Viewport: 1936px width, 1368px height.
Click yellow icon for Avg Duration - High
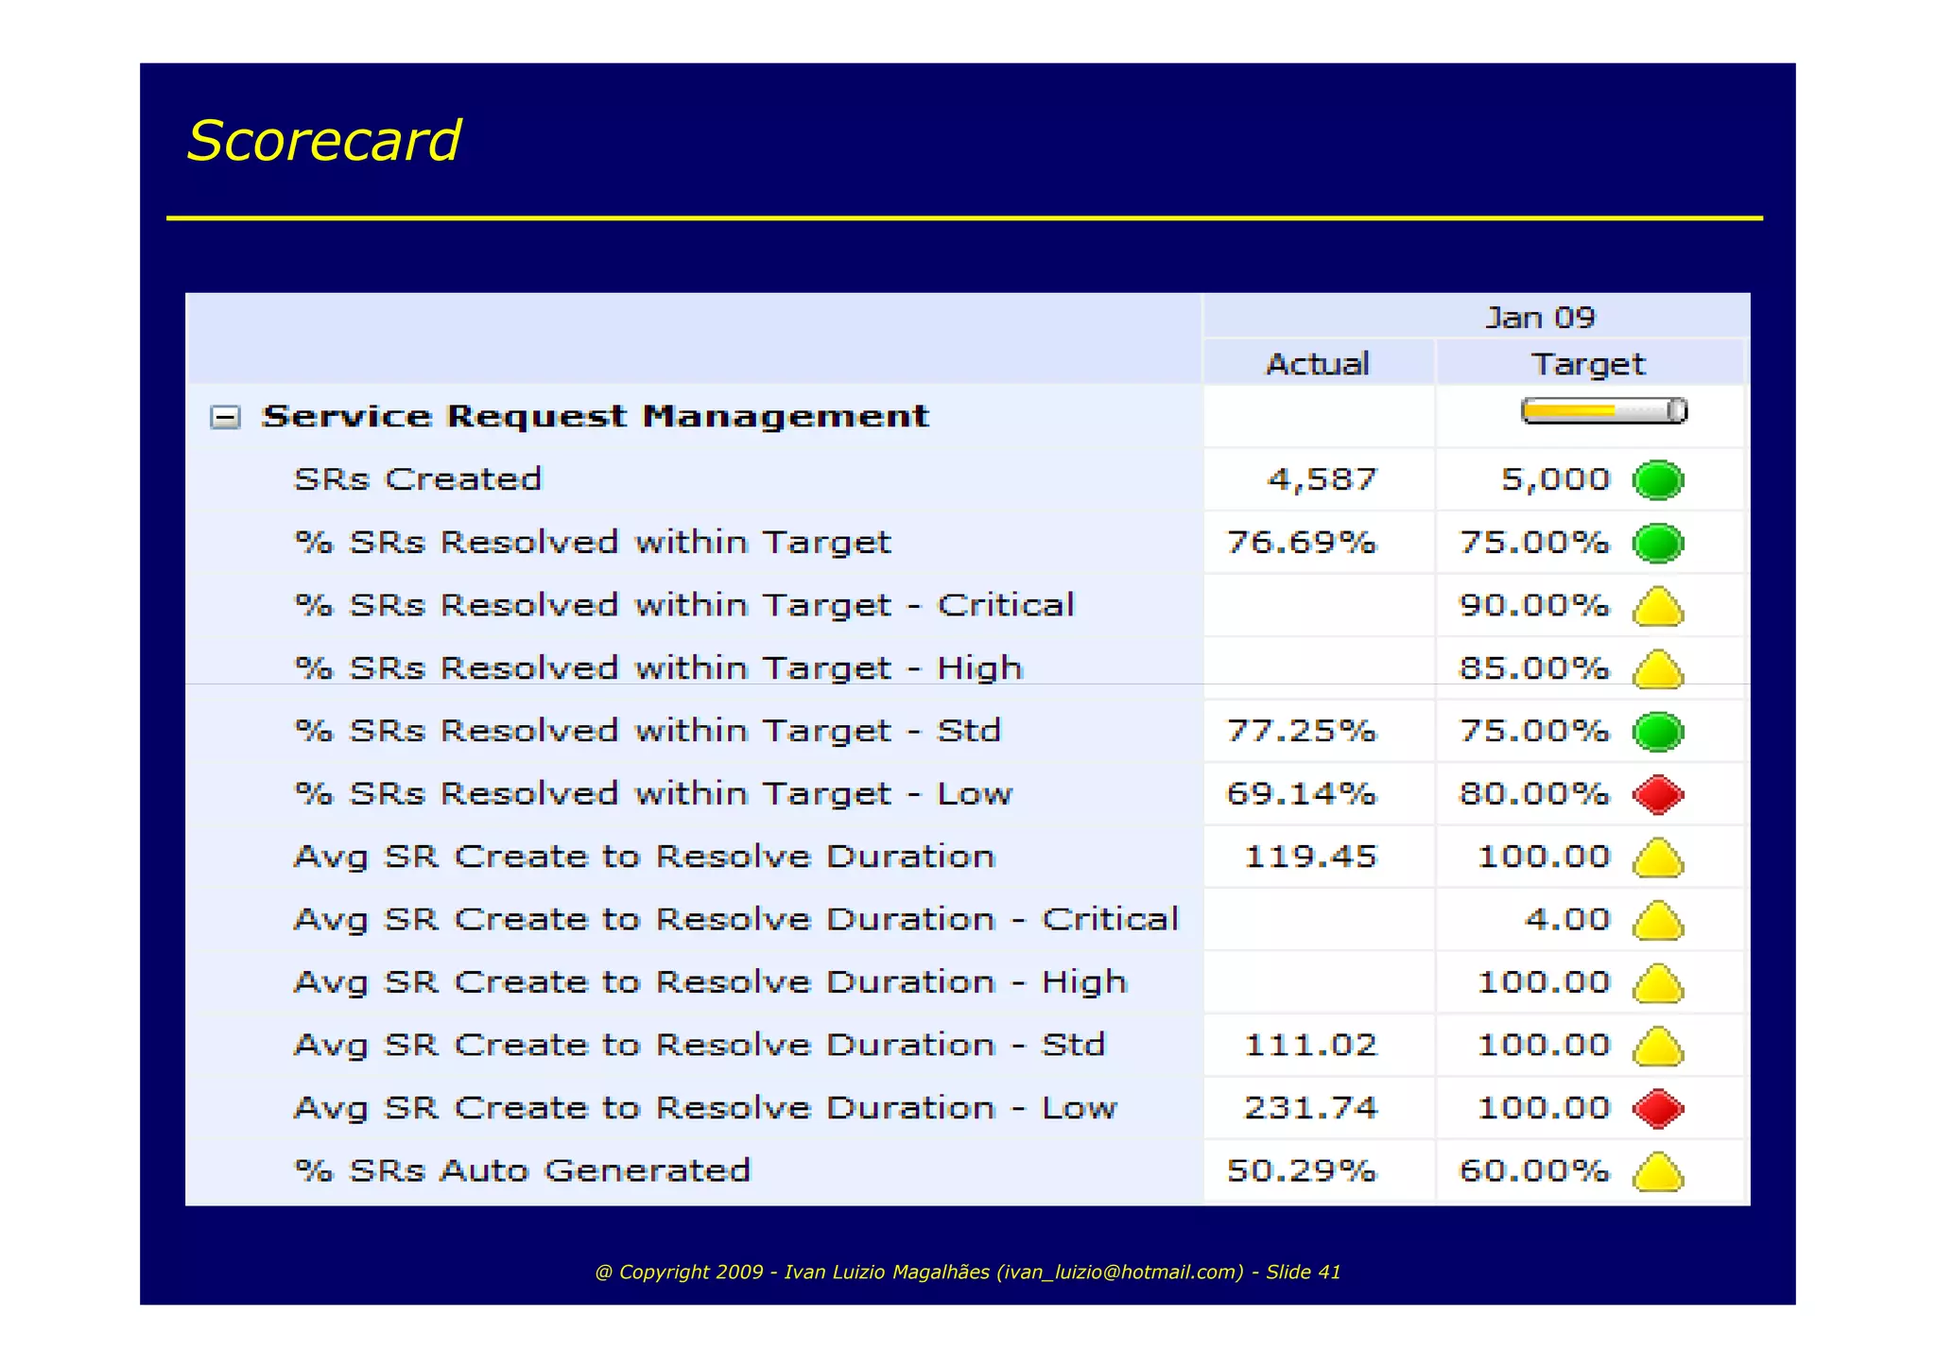pos(1658,983)
